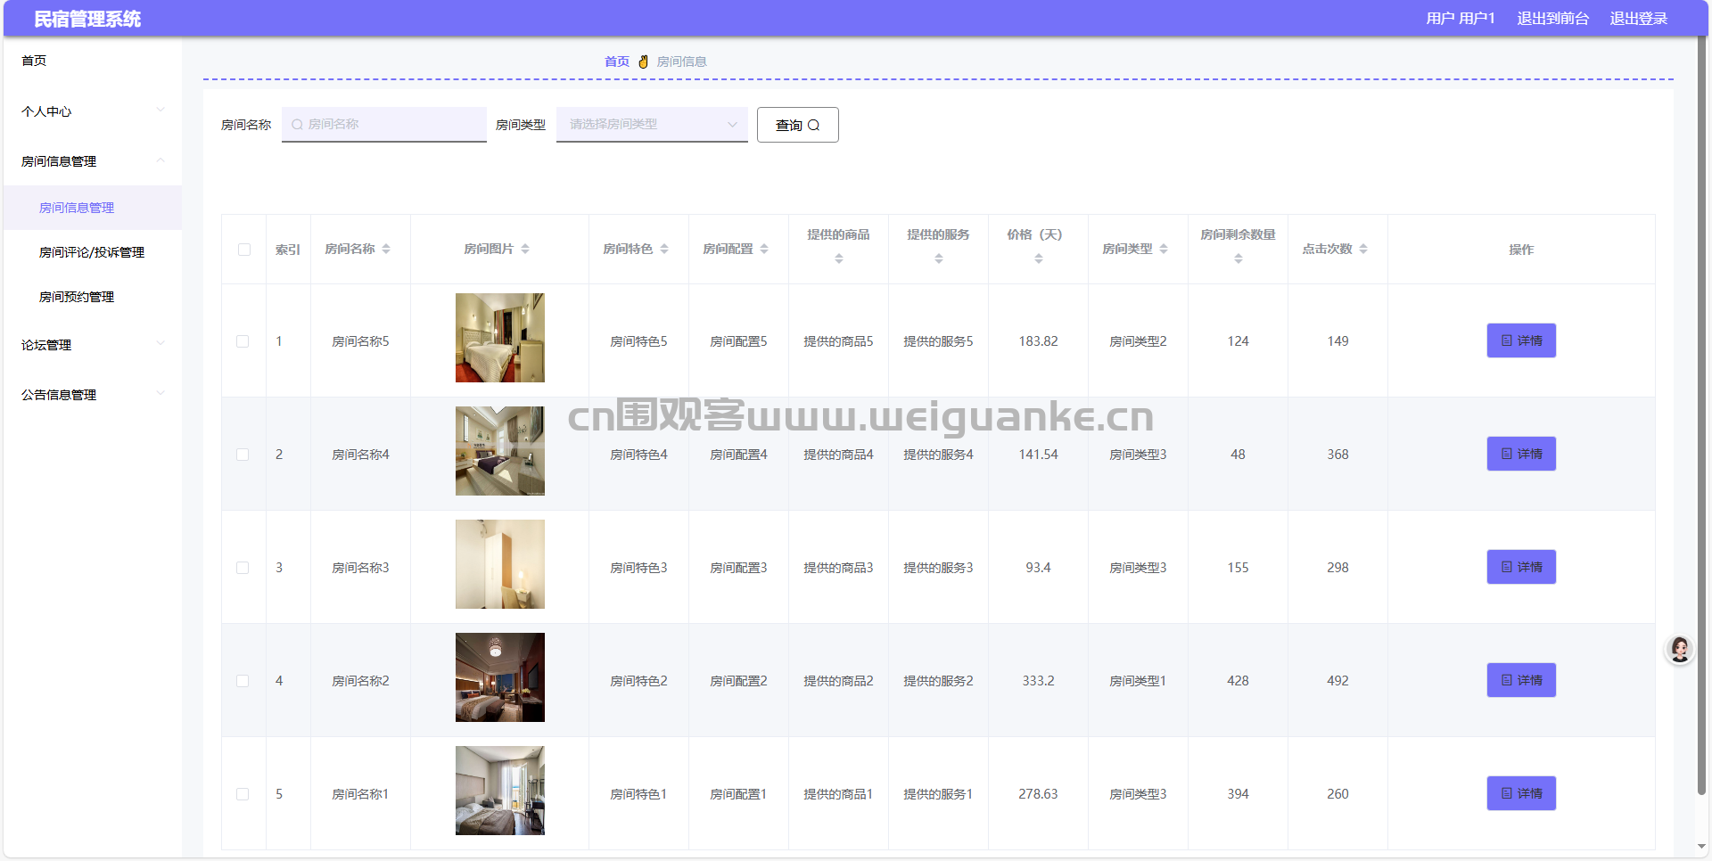Open the room photo thumbnail for 房间名称1
Screen dimensions: 1712x861
(x=500, y=791)
